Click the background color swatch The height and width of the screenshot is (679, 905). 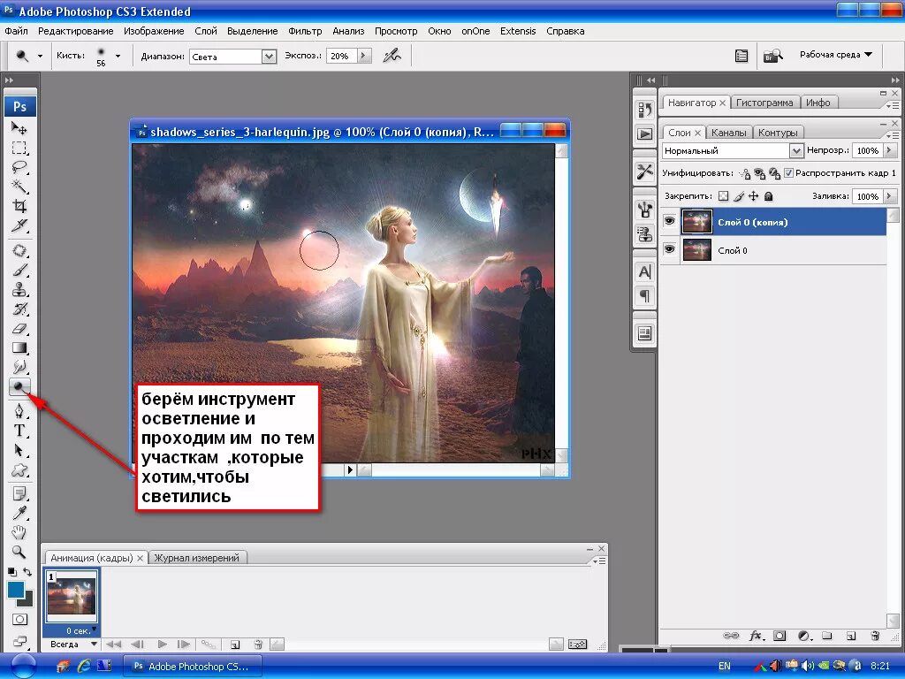click(x=28, y=601)
